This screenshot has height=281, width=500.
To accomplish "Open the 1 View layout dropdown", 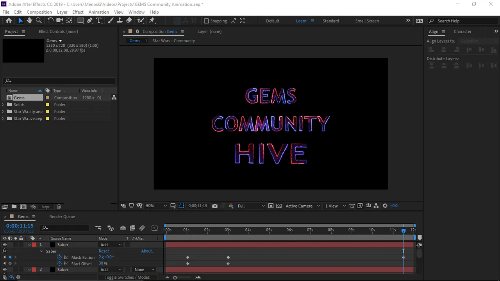I will tap(336, 206).
